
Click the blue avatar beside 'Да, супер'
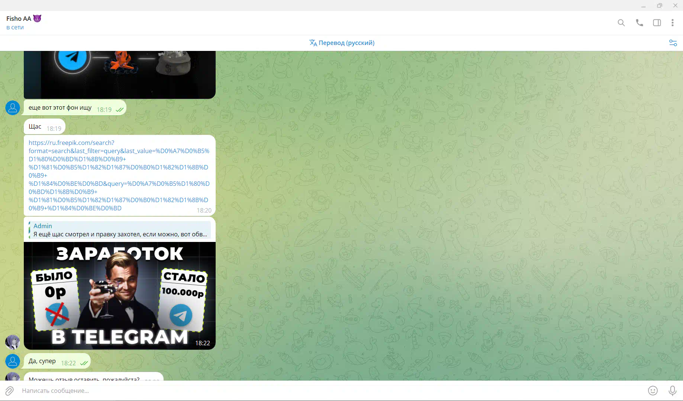(13, 361)
